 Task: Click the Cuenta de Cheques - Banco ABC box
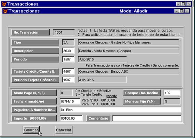(129, 72)
